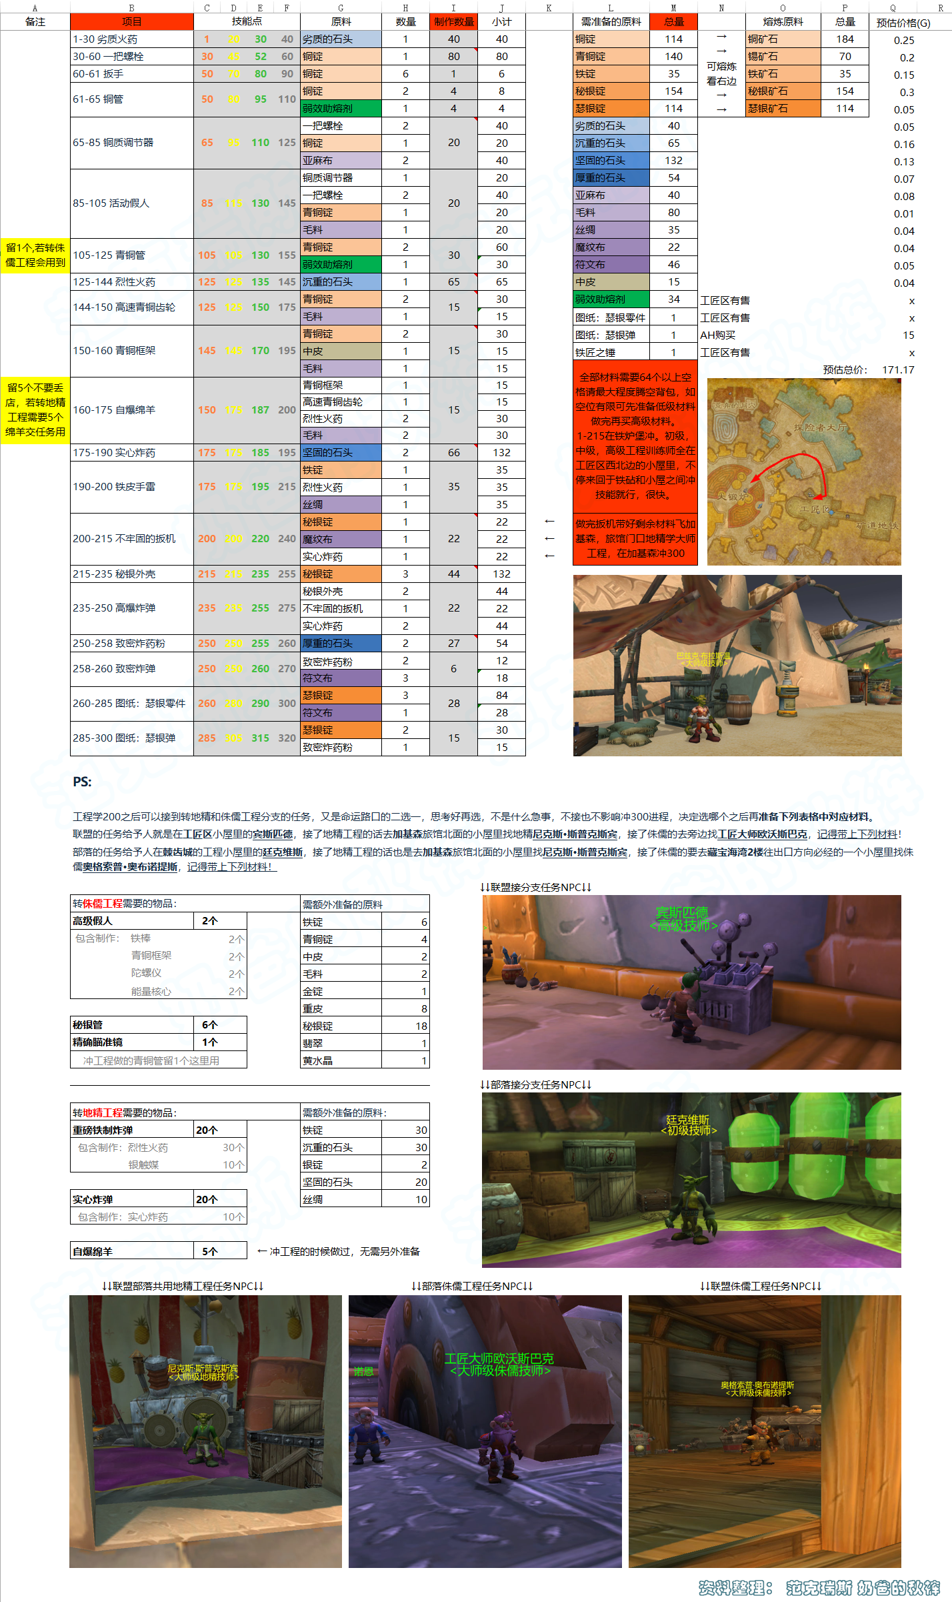Image resolution: width=952 pixels, height=1602 pixels.
Task: Click the red 制作数量 header cell
Action: click(x=453, y=21)
